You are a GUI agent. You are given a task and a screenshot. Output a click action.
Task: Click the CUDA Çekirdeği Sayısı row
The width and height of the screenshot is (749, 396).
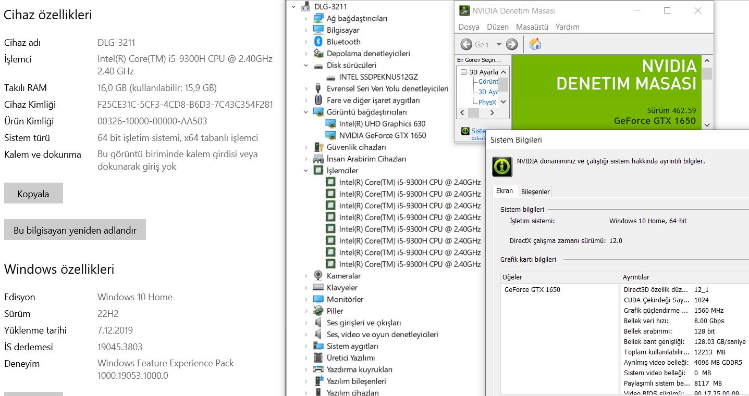click(x=684, y=300)
